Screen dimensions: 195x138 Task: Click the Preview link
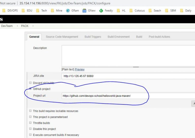pos(79,69)
